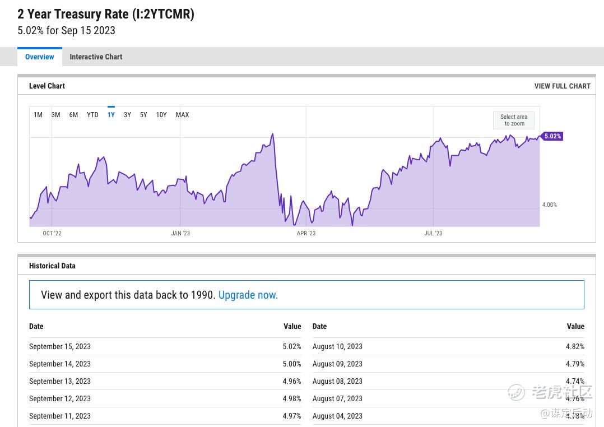Show the MAX time range
This screenshot has height=427, width=604.
click(182, 115)
